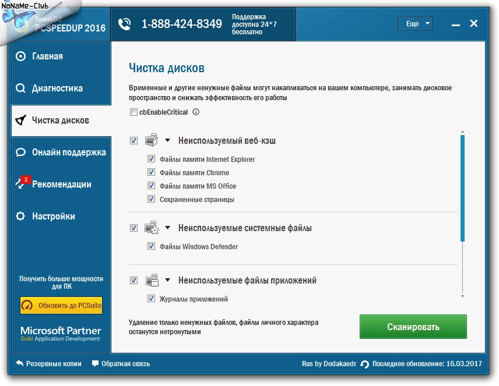499x386 pixels.
Task: Collapse the Неиспользуемый веб-кэш section arrow
Action: click(167, 140)
